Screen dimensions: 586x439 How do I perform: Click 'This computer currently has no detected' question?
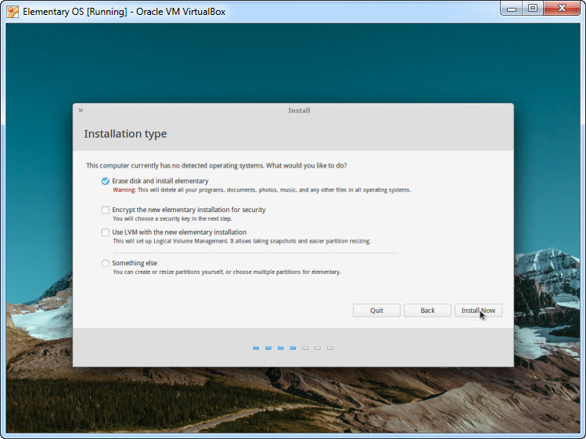(217, 166)
